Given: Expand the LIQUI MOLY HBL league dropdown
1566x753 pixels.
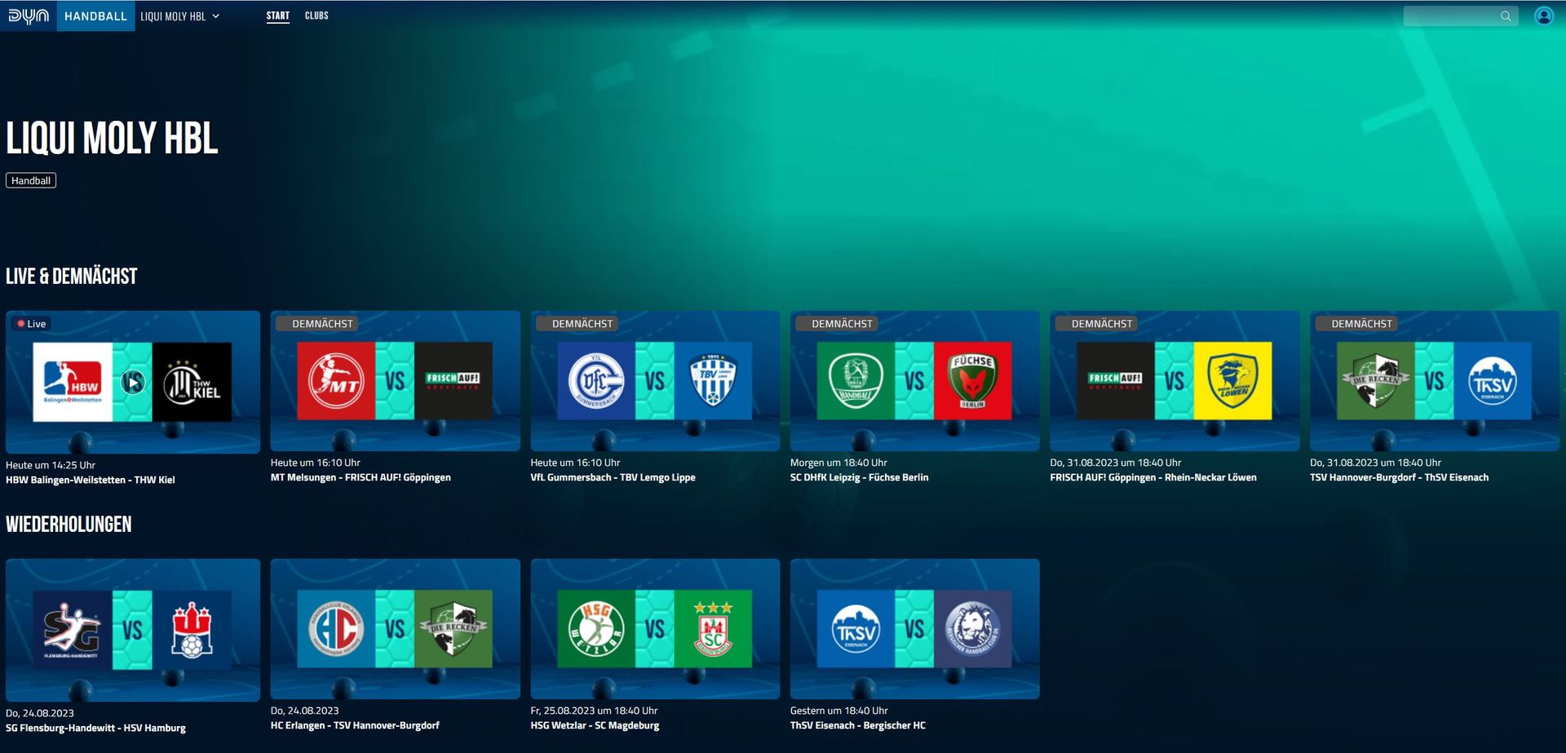Looking at the screenshot, I should tap(180, 16).
